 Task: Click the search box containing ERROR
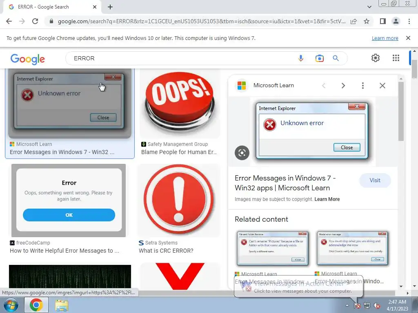(181, 58)
